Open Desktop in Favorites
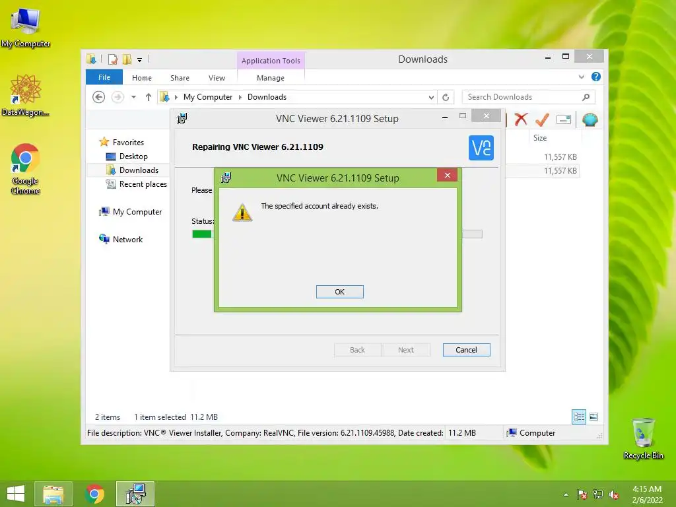Image resolution: width=676 pixels, height=507 pixels. click(x=133, y=156)
